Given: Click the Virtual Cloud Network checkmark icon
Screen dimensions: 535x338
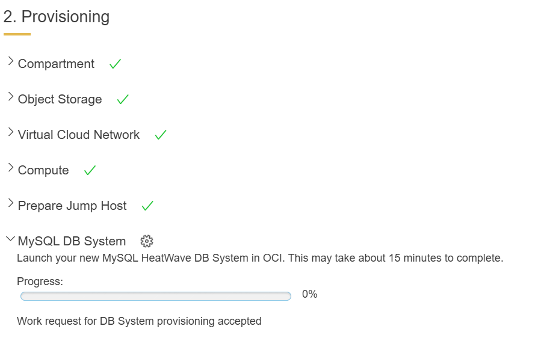Looking at the screenshot, I should (x=161, y=135).
